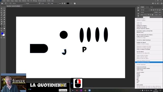Select the Rectangular Marquee tool
The image size is (163, 92).
4,8
